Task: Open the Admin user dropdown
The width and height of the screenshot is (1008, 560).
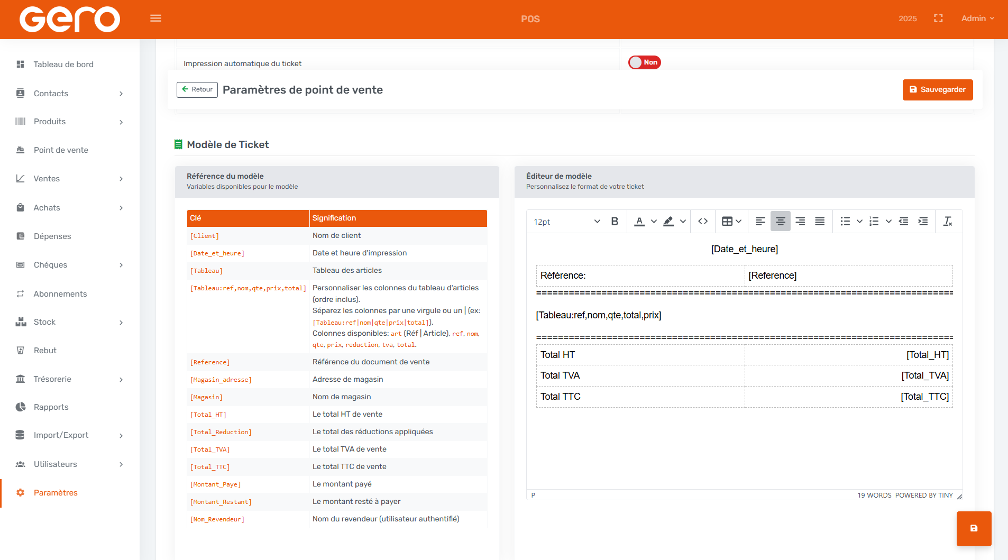Action: [x=977, y=19]
